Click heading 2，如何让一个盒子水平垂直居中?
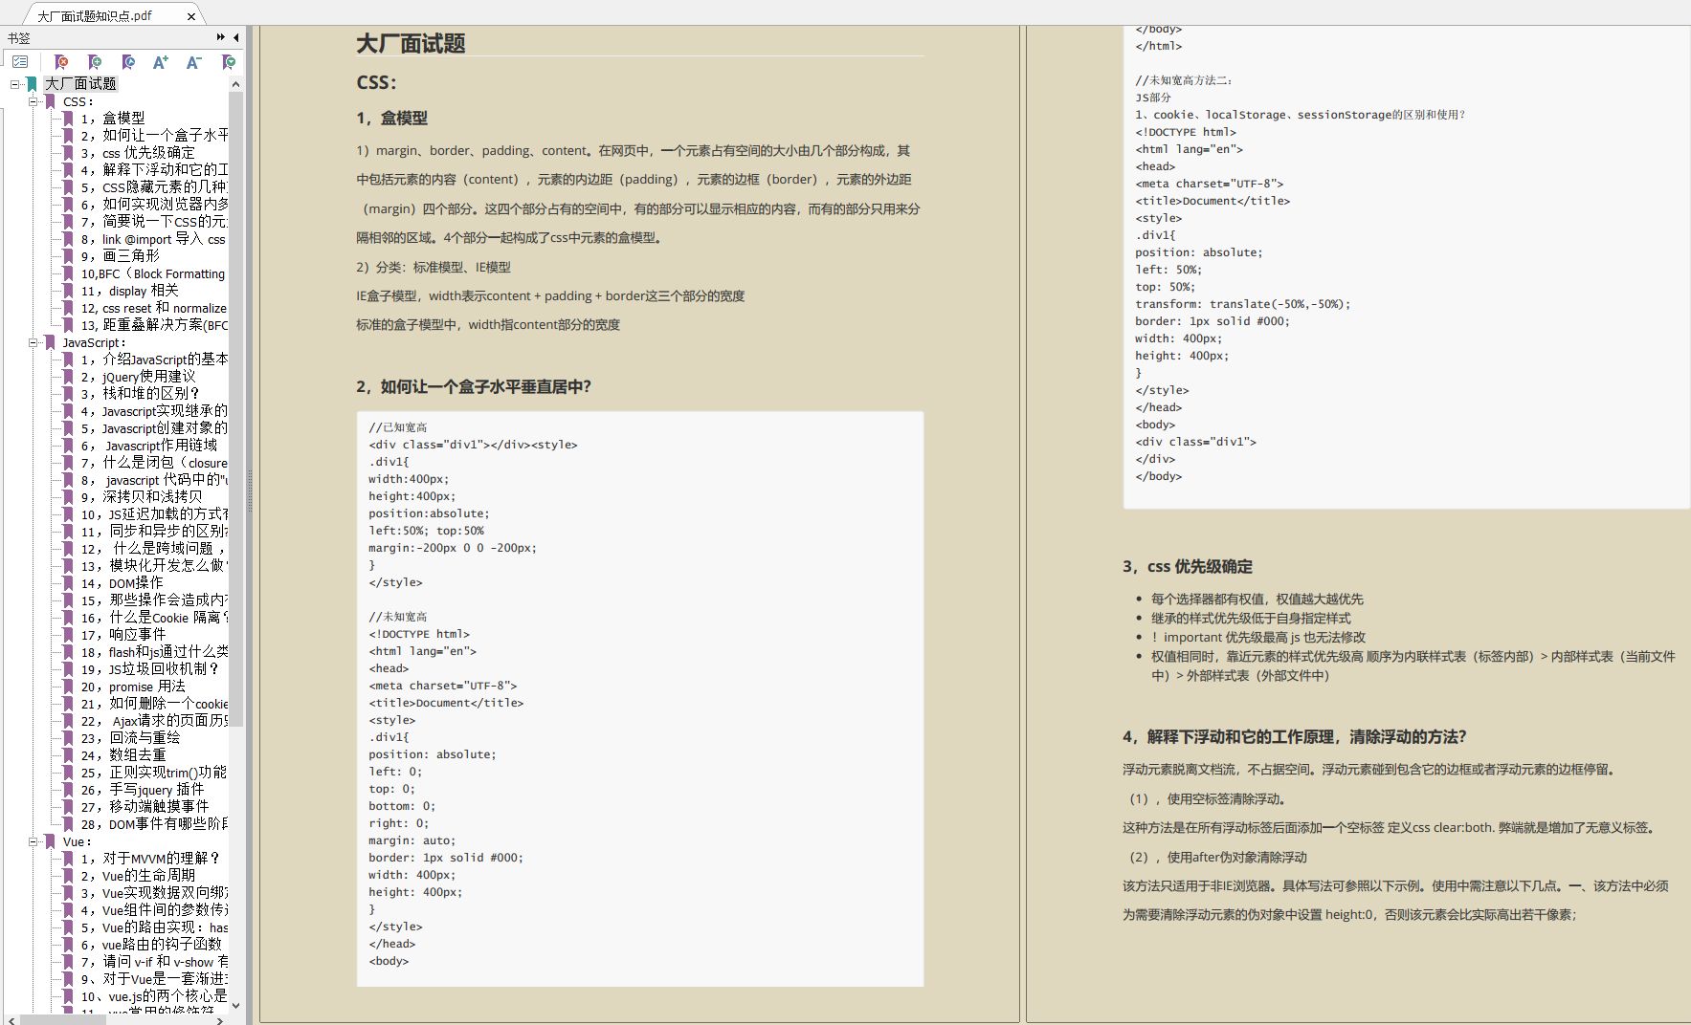 (474, 387)
